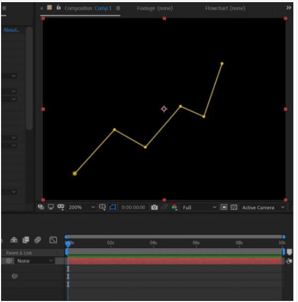Open the Full resolution dropdown
298x302 pixels.
[199, 207]
